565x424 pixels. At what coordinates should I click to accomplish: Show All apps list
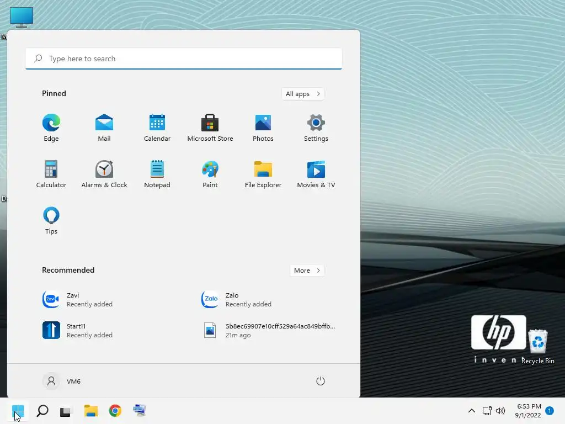[303, 94]
